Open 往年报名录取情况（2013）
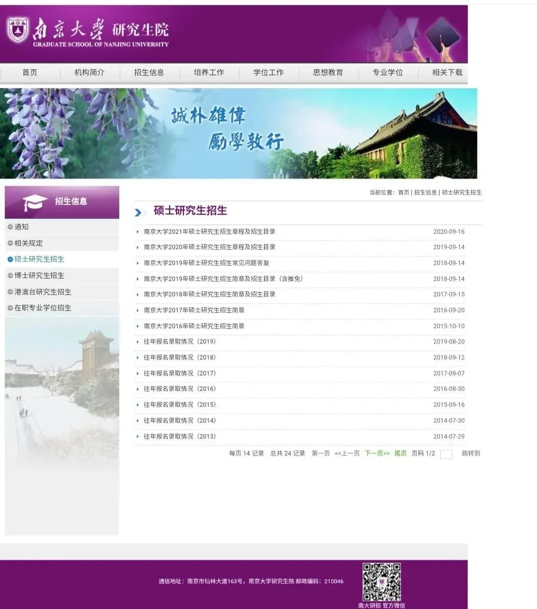Viewport: 537px width, 609px height. (180, 436)
